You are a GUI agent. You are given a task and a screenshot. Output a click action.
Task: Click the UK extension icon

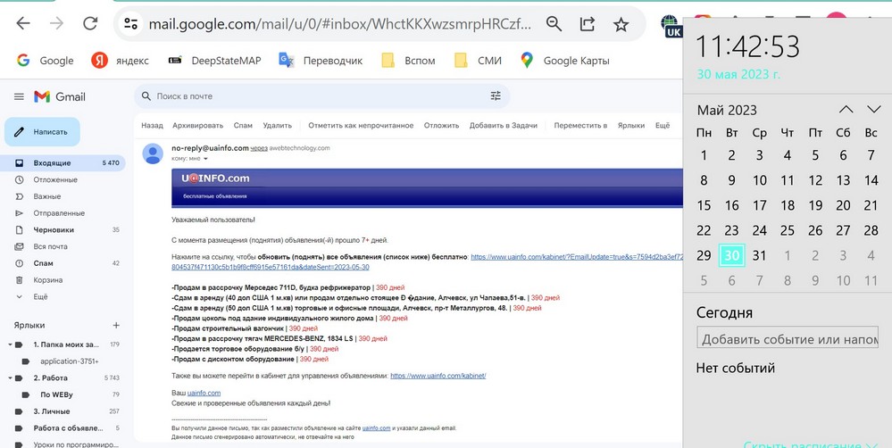point(671,26)
